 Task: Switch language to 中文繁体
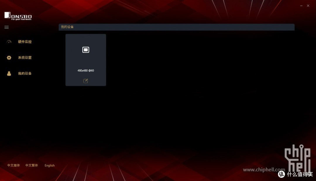click(32, 165)
